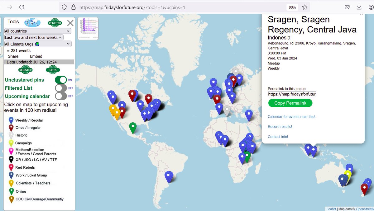The width and height of the screenshot is (374, 211).
Task: Click the Save to Pocket icon
Action: pyautogui.click(x=347, y=7)
